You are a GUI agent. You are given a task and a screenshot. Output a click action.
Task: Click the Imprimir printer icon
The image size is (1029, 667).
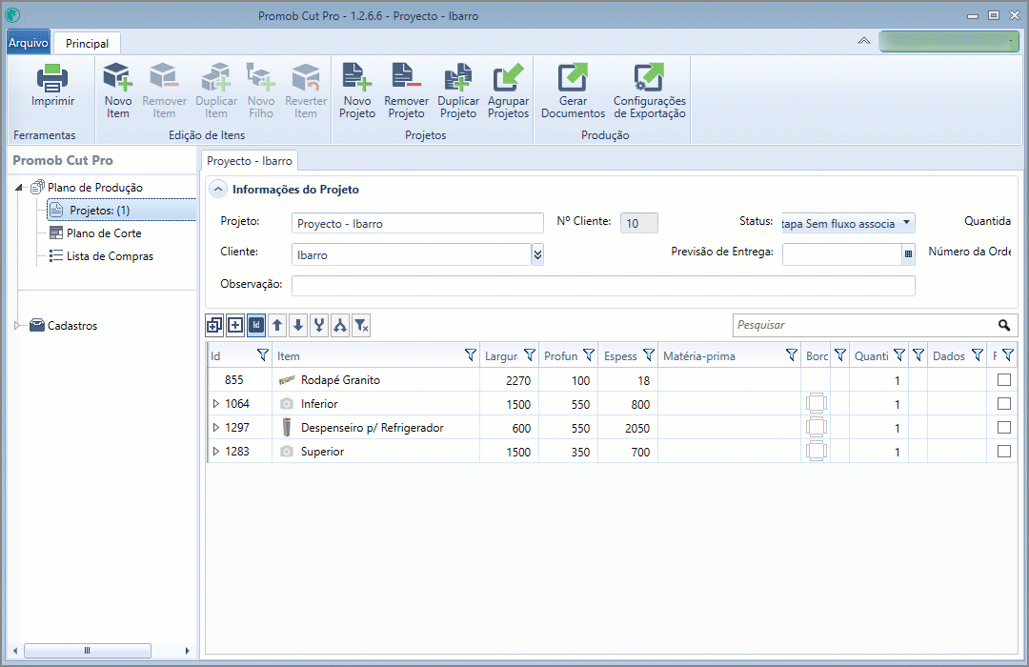coord(52,78)
